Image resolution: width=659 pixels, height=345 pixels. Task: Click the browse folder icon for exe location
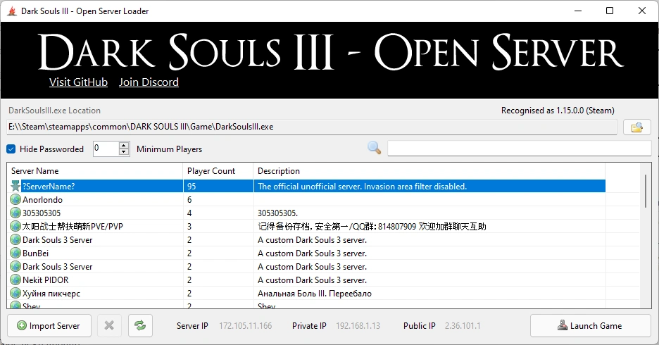click(636, 127)
